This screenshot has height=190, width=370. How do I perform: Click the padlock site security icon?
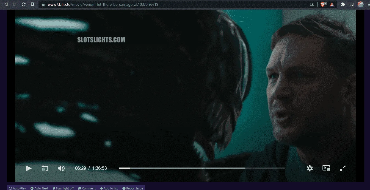pyautogui.click(x=43, y=4)
